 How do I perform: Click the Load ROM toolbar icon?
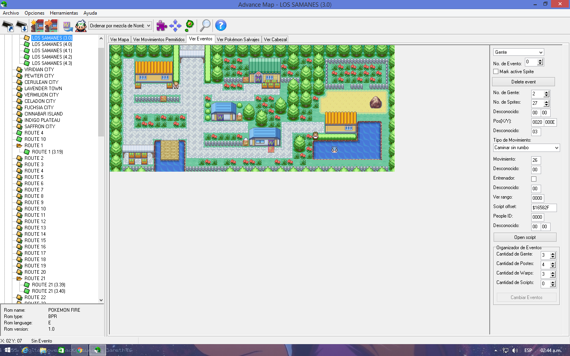click(8, 26)
